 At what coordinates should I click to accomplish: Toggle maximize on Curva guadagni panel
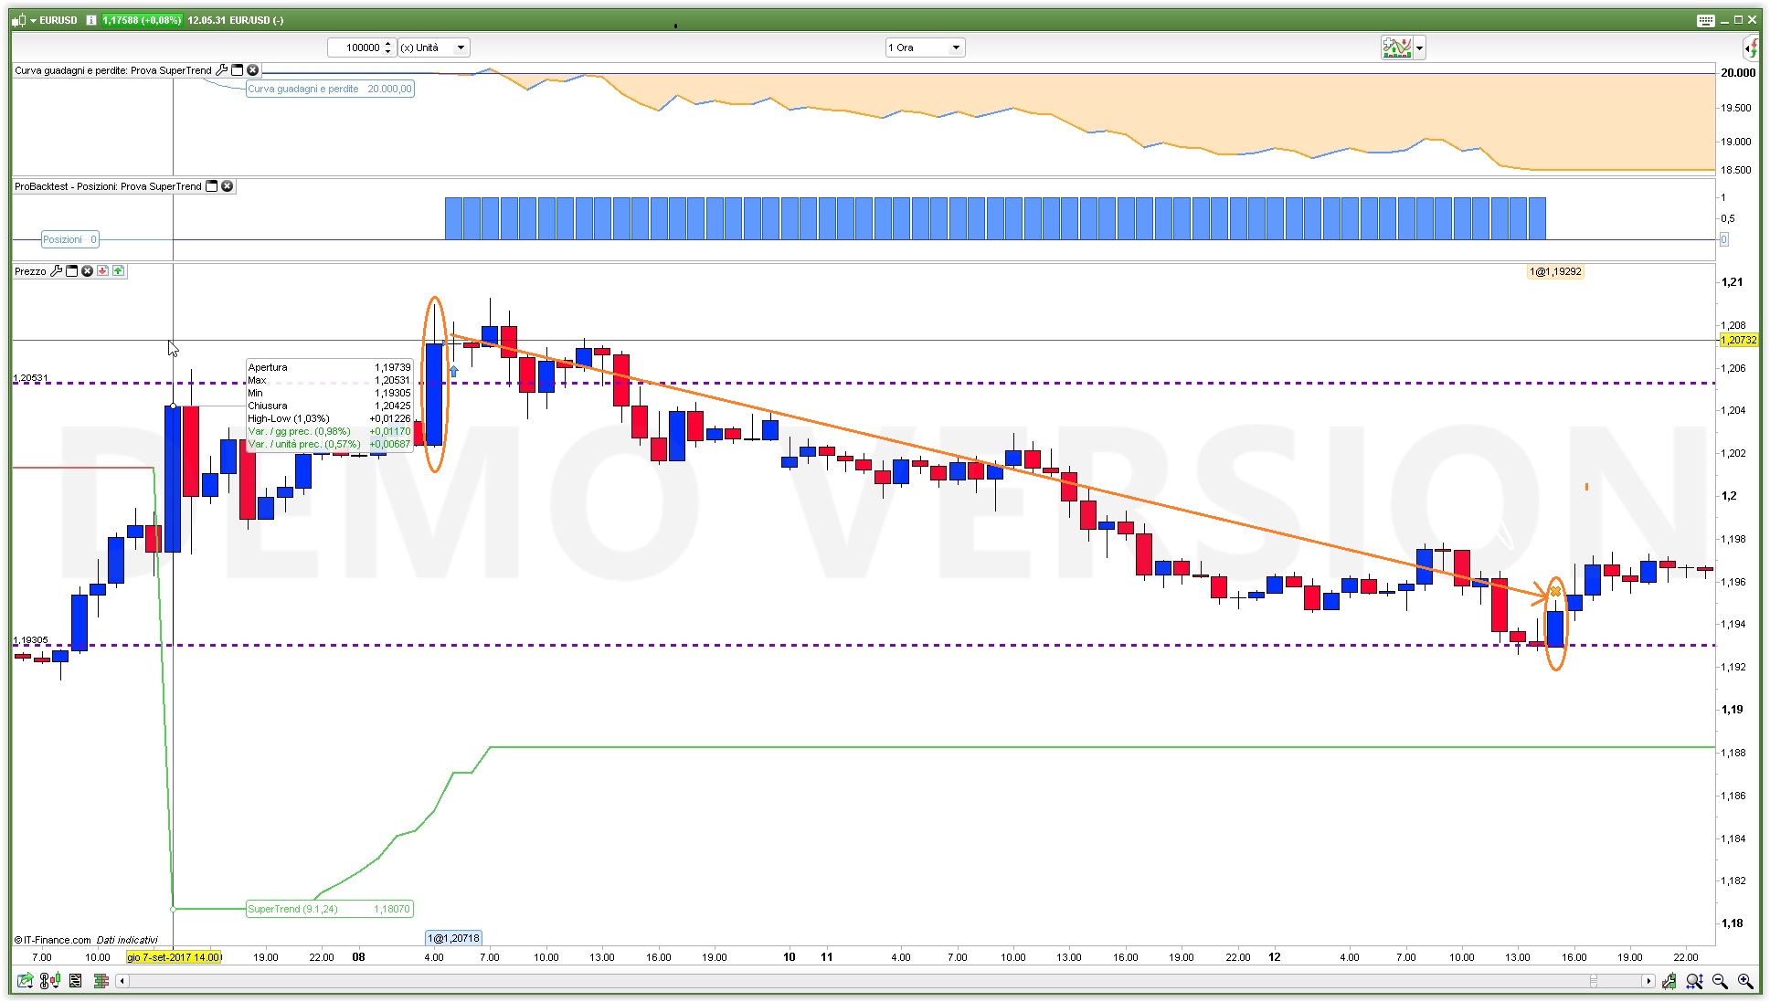(238, 70)
